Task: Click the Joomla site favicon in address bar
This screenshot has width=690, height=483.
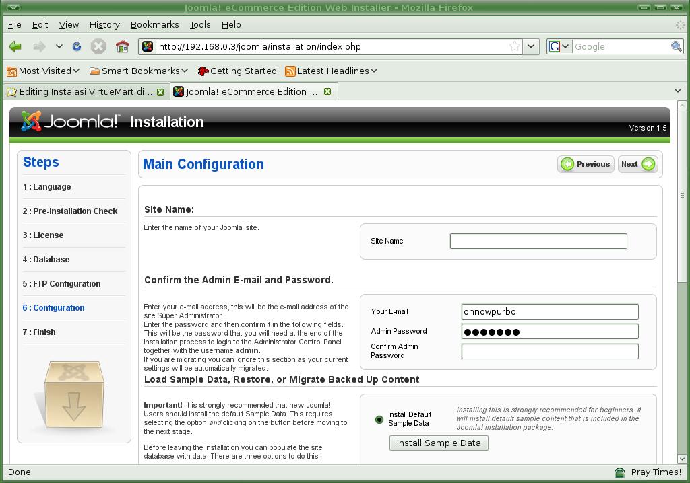Action: [148, 46]
